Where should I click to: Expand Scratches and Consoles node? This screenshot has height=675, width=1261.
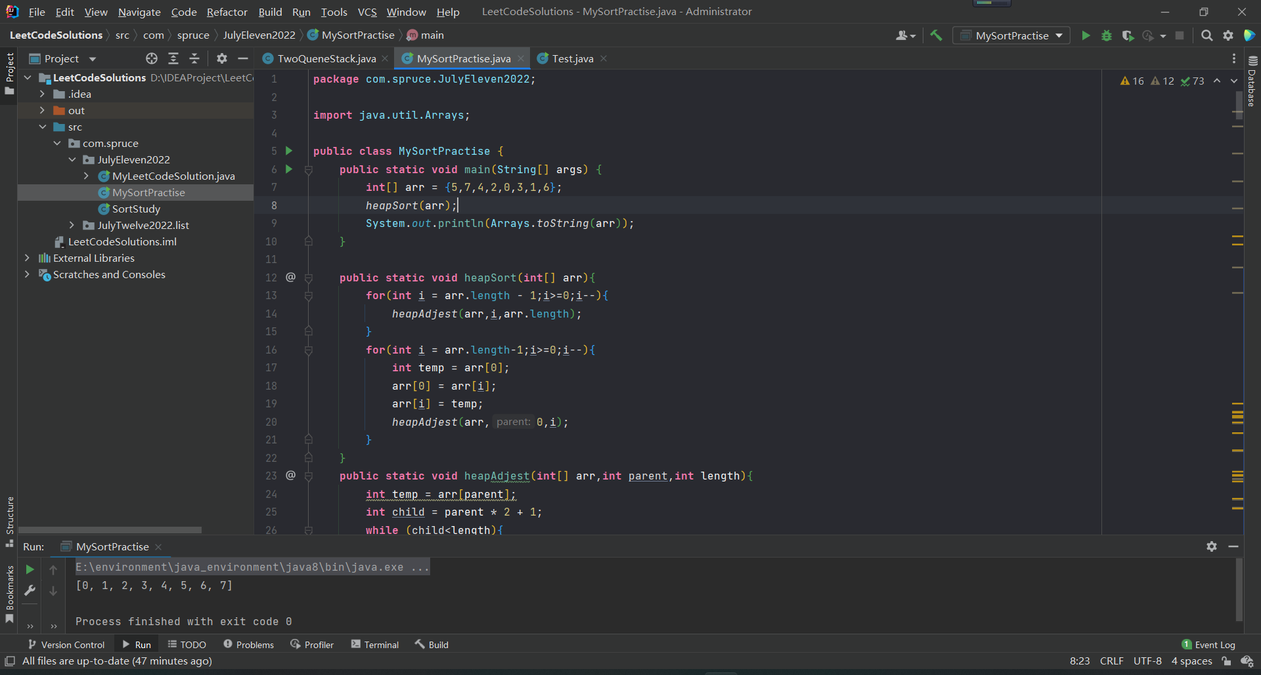(x=27, y=274)
